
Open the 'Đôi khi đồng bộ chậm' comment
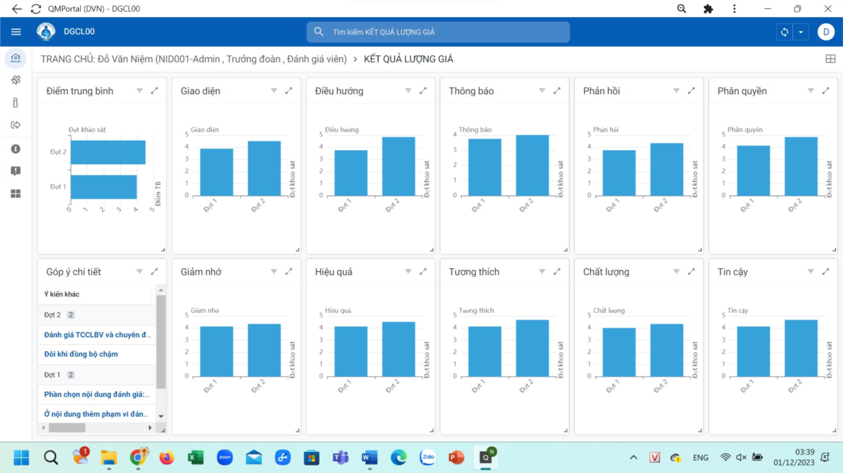coord(81,354)
